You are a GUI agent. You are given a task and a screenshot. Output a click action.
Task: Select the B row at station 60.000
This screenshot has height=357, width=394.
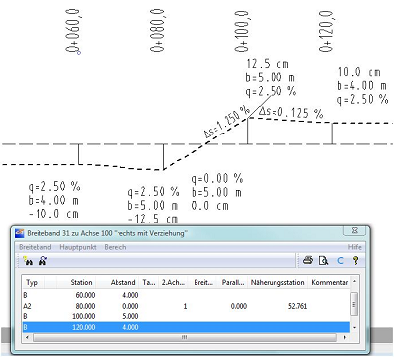[186, 295]
